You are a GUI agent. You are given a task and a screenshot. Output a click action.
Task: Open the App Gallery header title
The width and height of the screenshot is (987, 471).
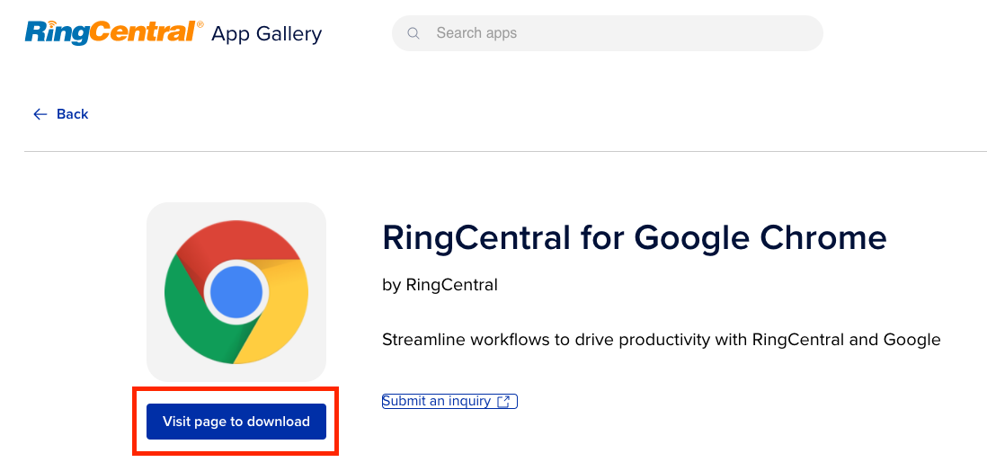pyautogui.click(x=266, y=33)
